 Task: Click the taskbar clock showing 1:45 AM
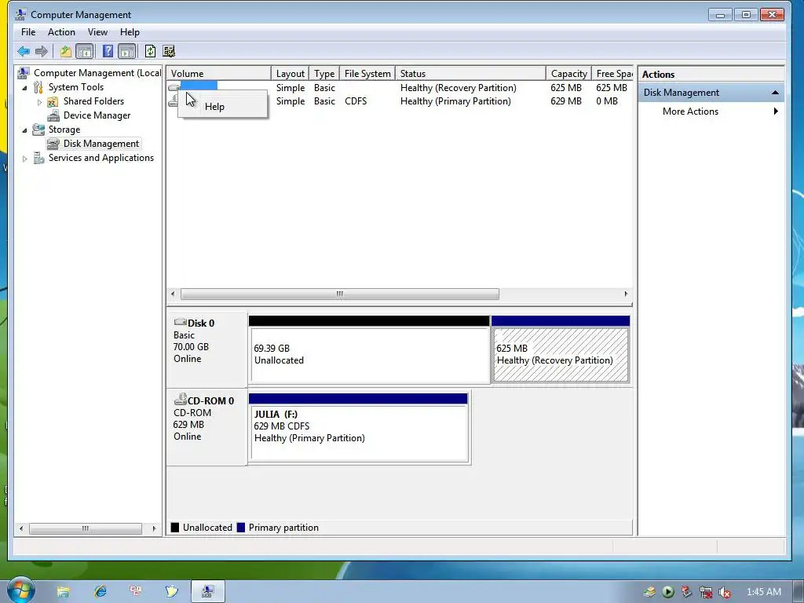click(x=763, y=592)
